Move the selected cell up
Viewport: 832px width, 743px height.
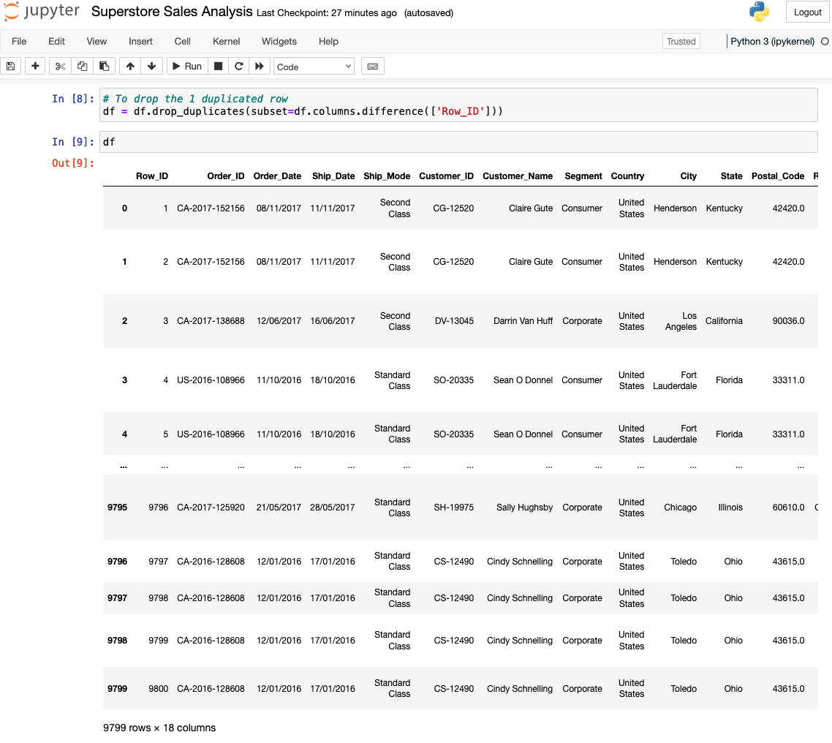coord(129,66)
